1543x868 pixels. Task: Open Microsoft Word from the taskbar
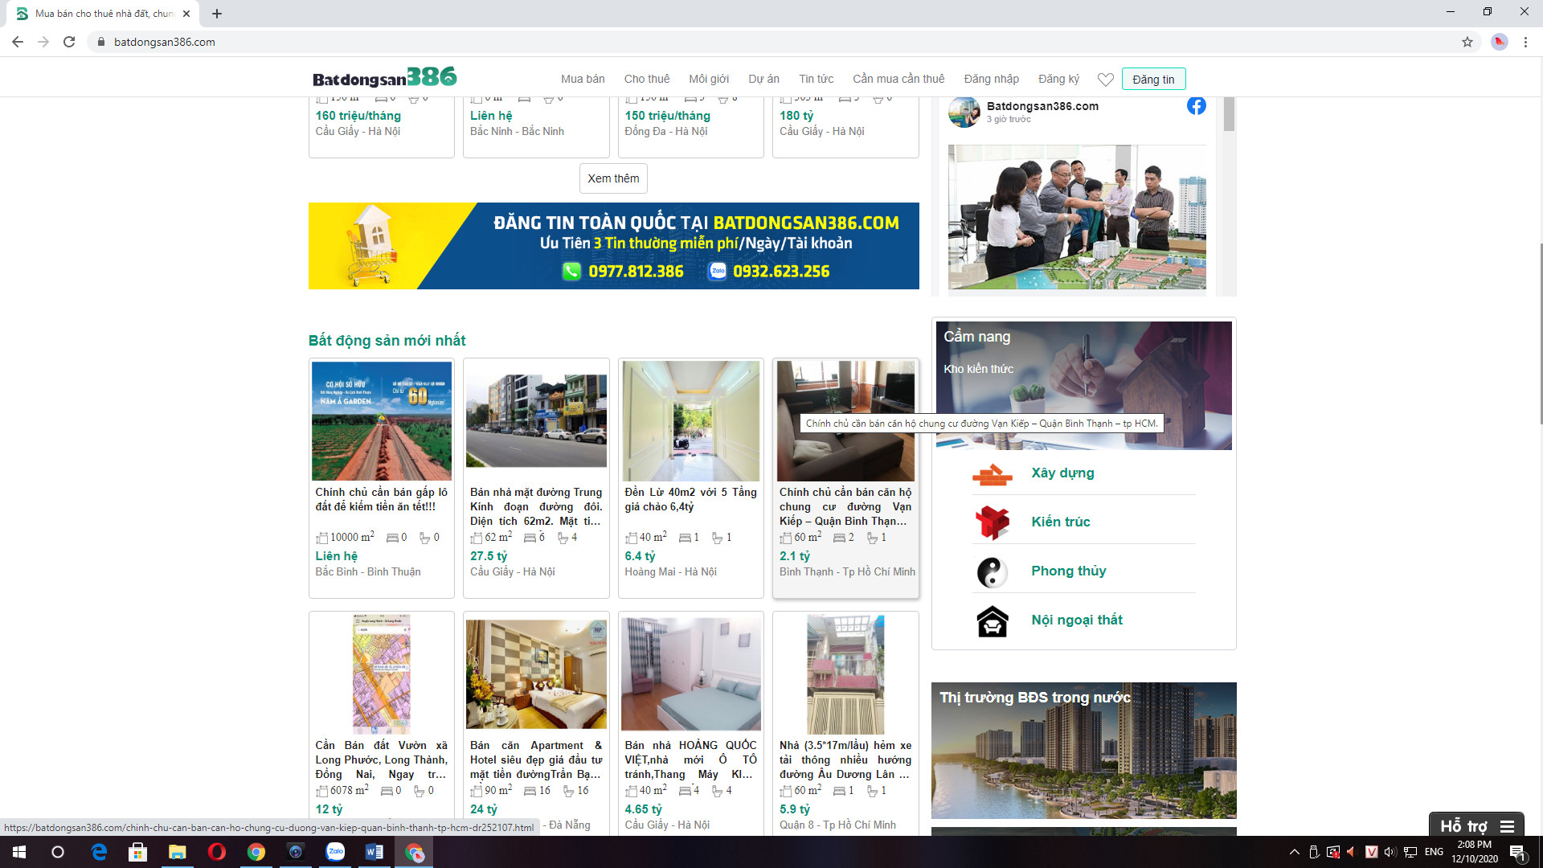pyautogui.click(x=374, y=852)
